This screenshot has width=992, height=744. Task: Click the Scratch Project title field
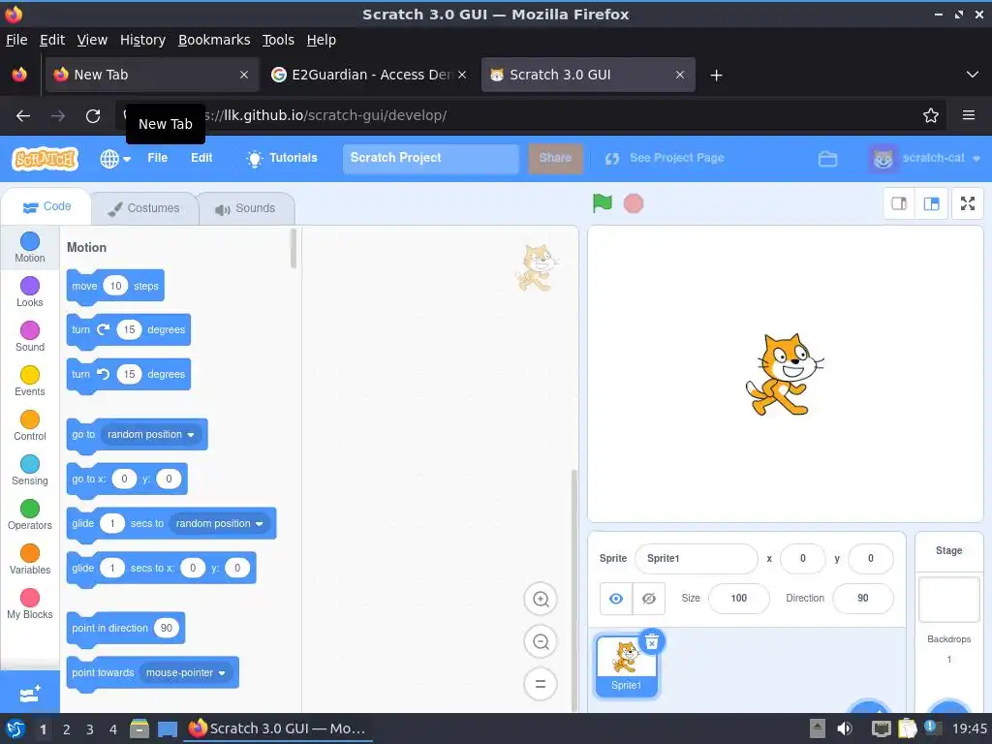pyautogui.click(x=431, y=158)
